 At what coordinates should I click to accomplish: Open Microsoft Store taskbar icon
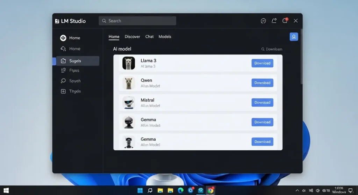pyautogui.click(x=200, y=190)
